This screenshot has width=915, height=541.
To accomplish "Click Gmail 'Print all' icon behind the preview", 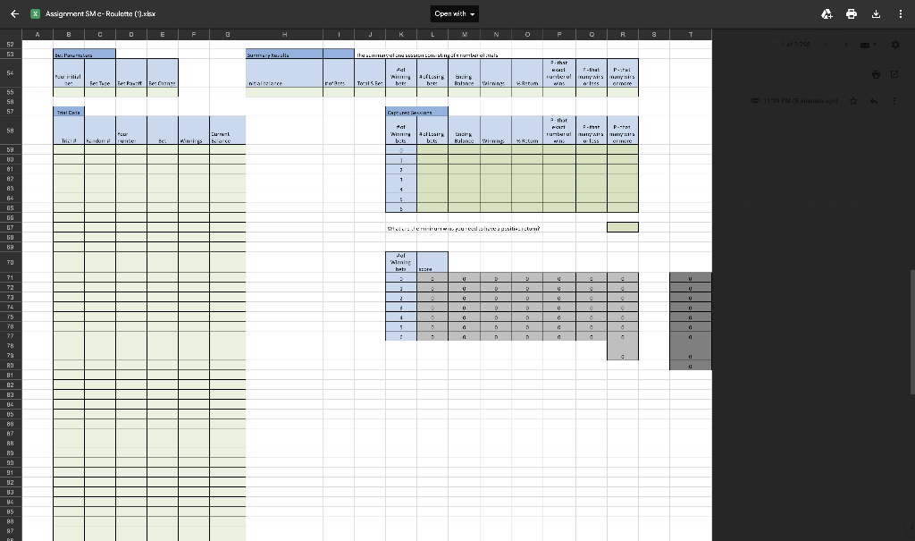I will click(876, 74).
